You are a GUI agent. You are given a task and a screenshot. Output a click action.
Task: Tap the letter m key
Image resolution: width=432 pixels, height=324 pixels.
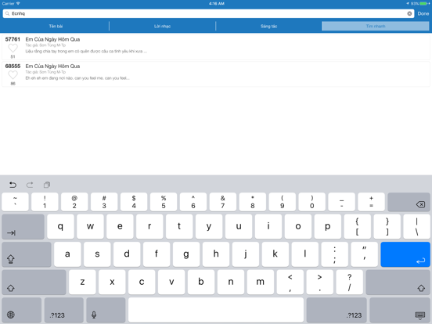point(261,282)
